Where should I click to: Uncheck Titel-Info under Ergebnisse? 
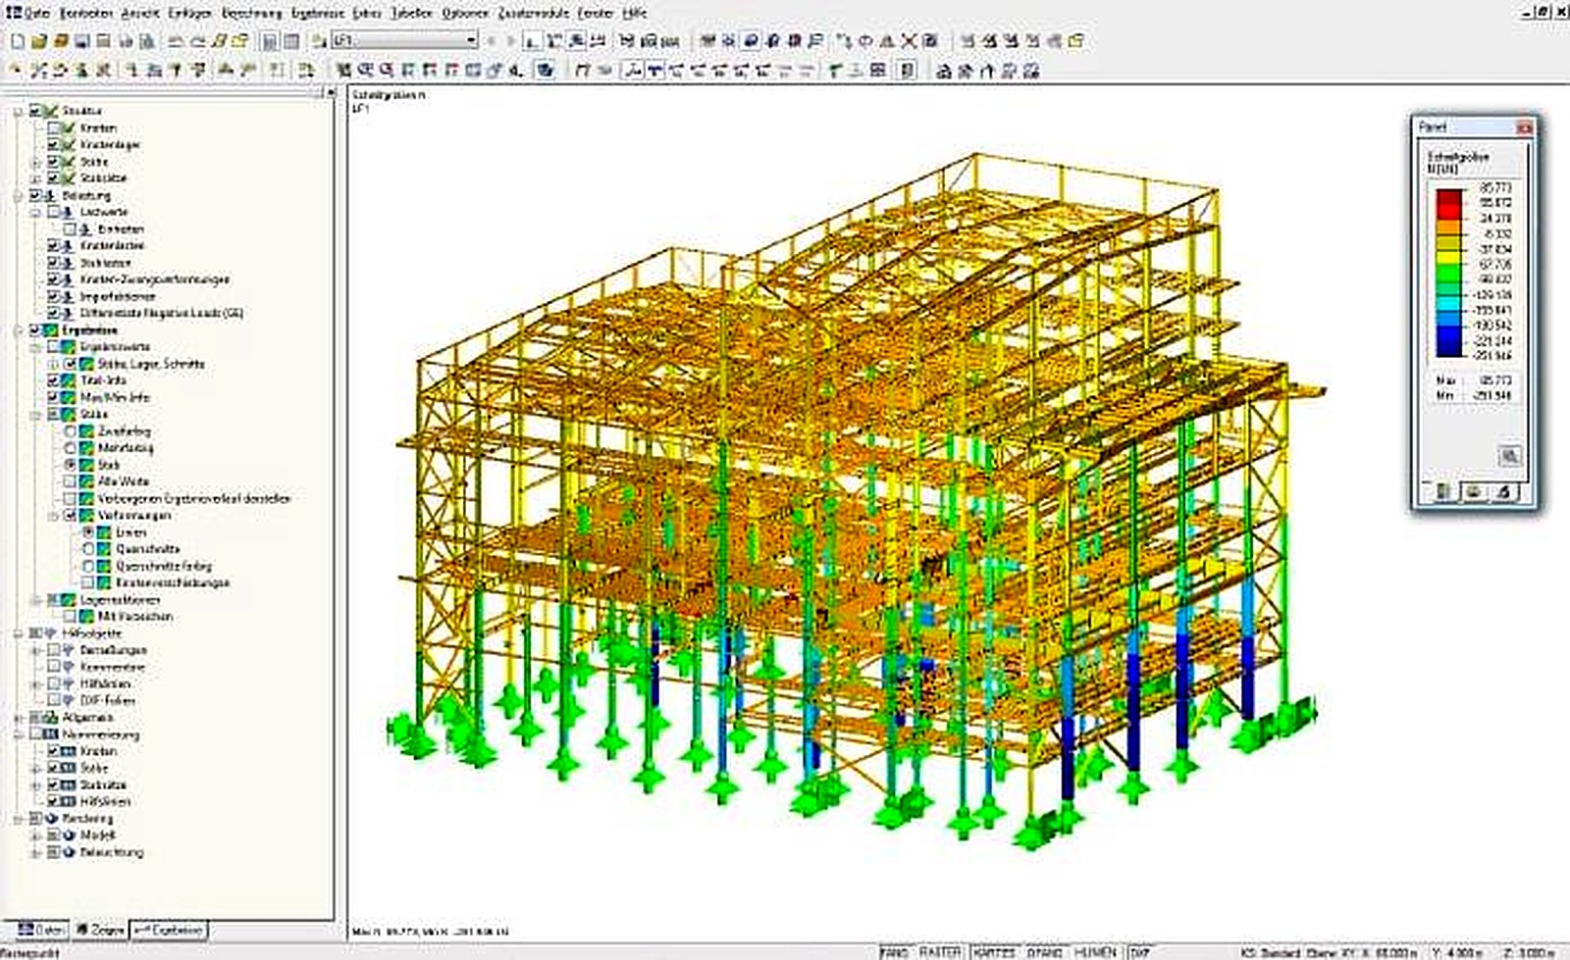point(54,380)
